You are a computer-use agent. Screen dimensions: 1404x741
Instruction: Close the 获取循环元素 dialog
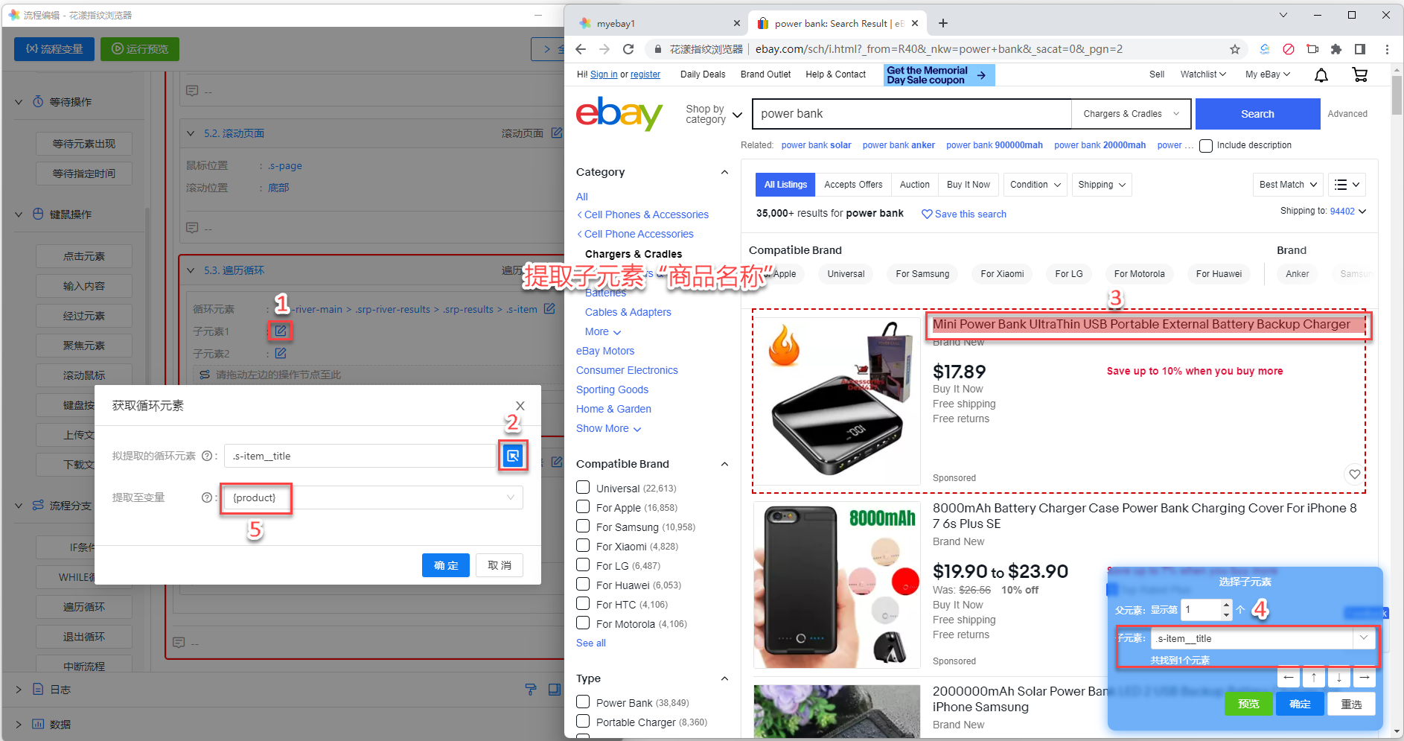click(520, 406)
